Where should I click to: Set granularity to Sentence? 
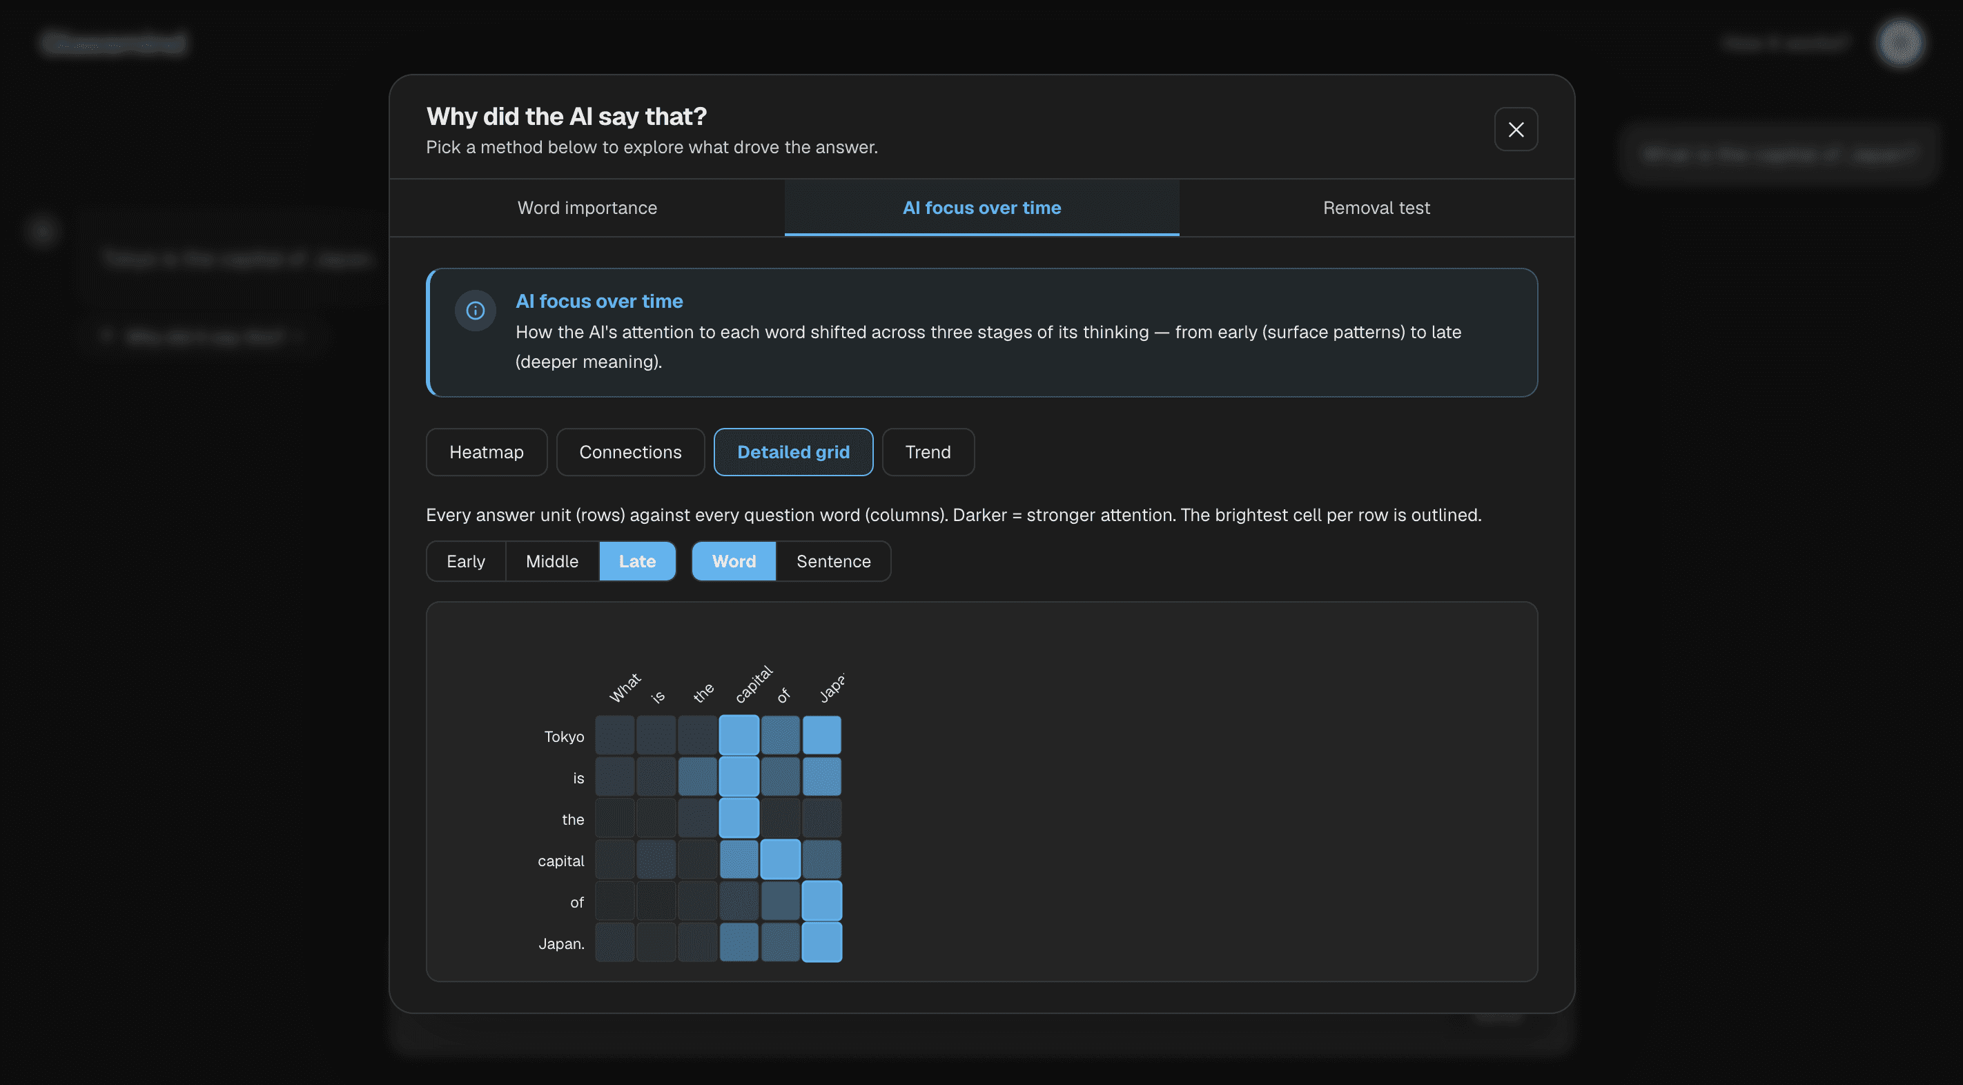pos(833,560)
